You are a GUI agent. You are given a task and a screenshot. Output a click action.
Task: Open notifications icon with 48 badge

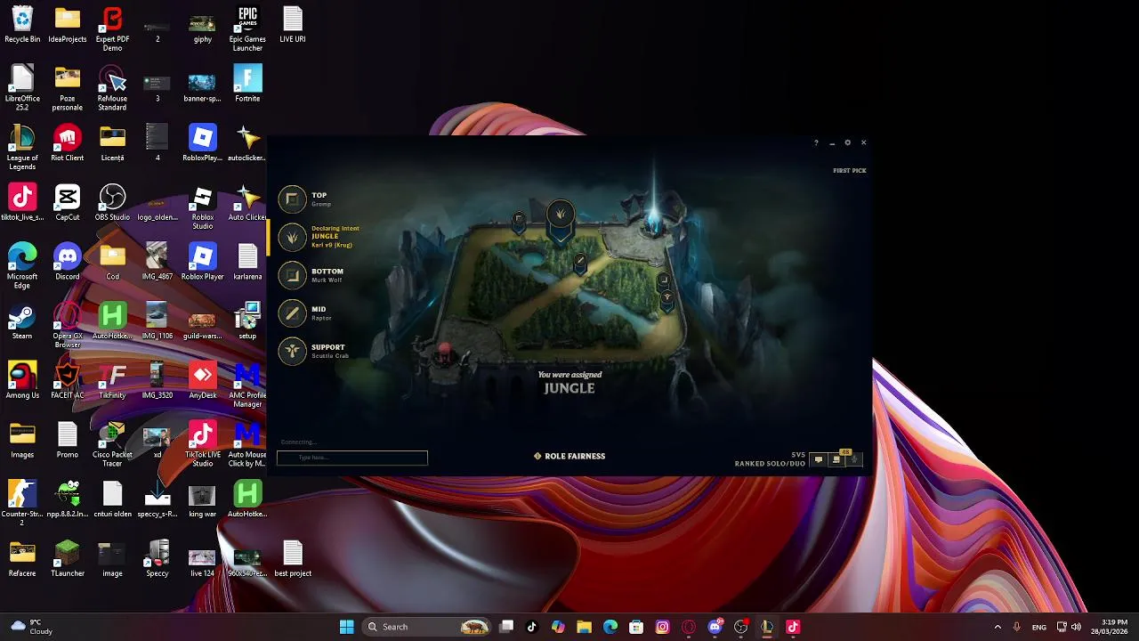click(x=836, y=459)
